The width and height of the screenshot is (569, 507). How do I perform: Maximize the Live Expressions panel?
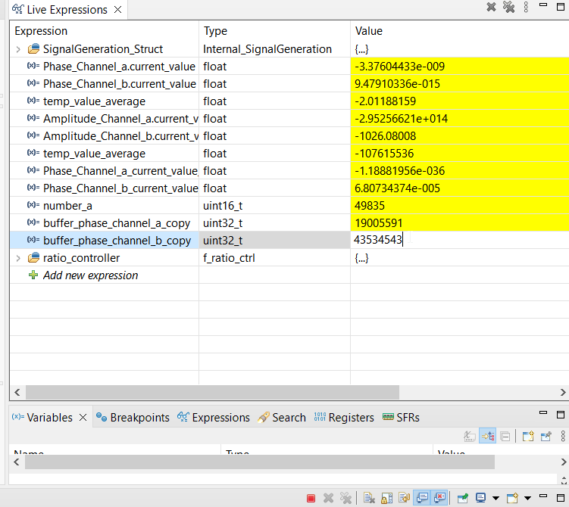(561, 7)
